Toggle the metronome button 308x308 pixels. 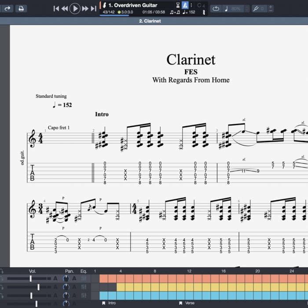tap(185, 5)
